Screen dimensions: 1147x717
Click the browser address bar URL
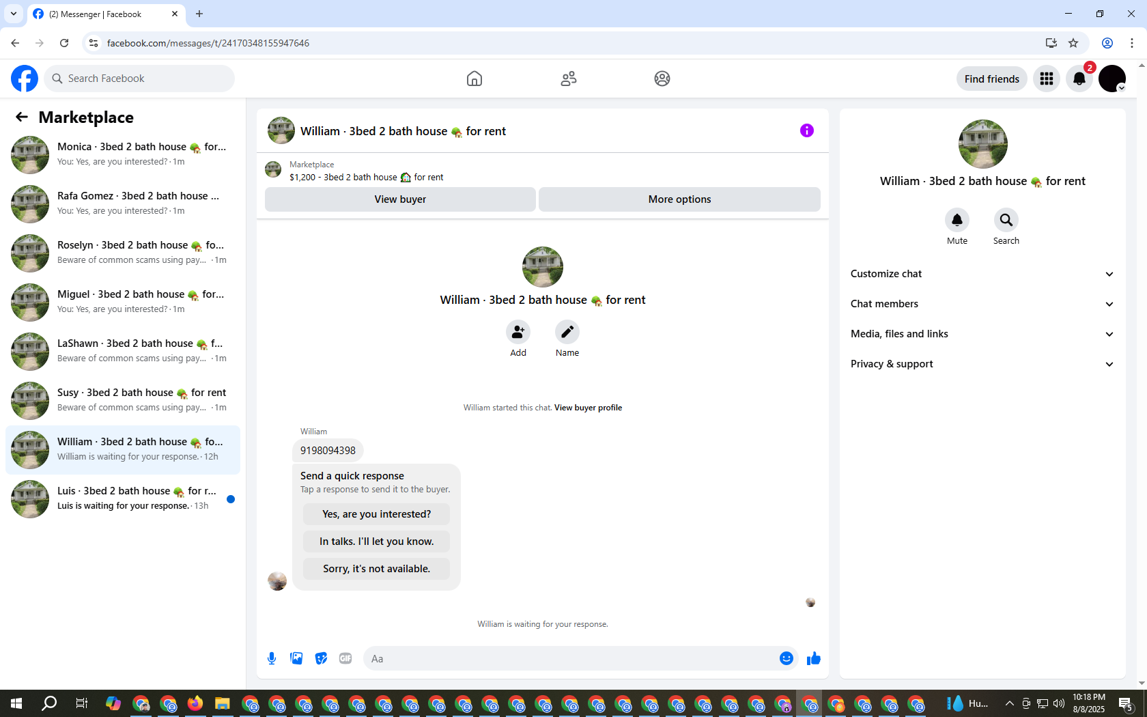[x=208, y=43]
